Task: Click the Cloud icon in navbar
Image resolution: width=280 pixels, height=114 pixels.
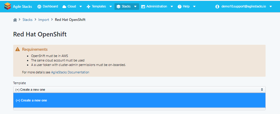Action: (x=64, y=7)
